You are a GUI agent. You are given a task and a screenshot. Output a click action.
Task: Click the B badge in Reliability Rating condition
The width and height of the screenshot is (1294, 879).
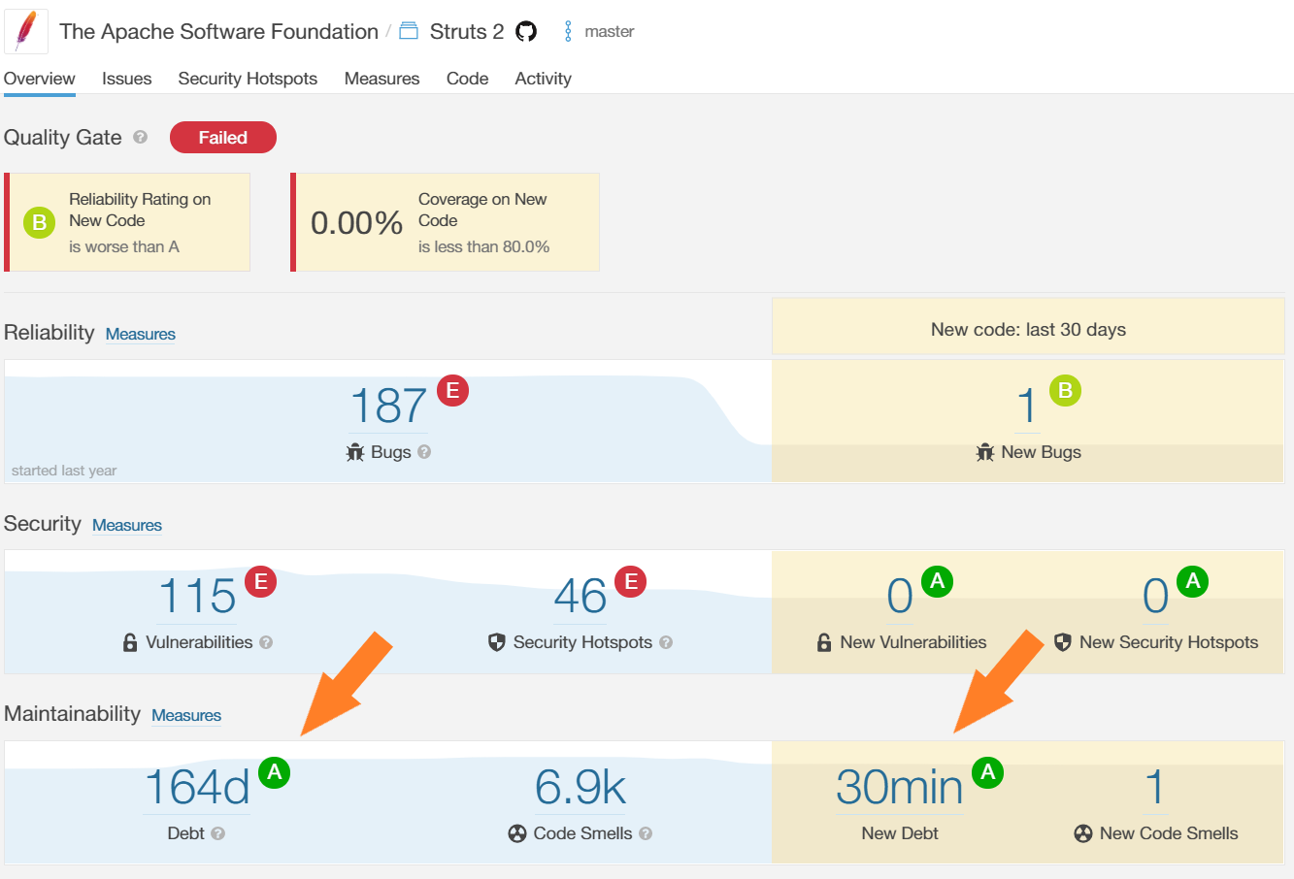pos(40,222)
